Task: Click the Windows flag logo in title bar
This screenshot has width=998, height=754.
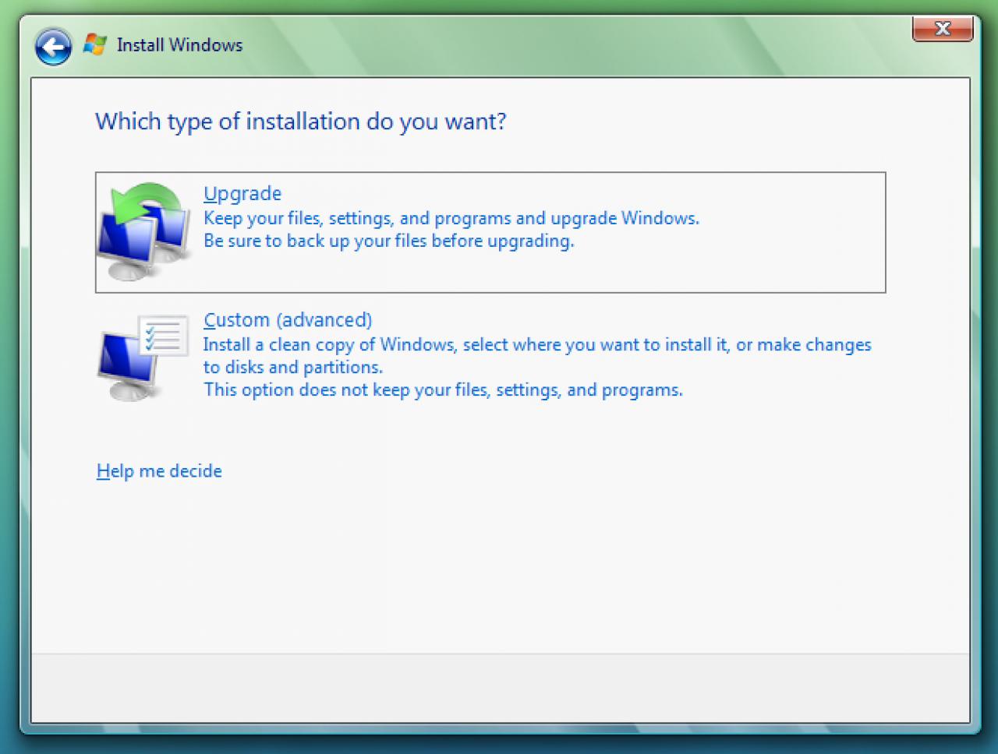Action: 94,44
